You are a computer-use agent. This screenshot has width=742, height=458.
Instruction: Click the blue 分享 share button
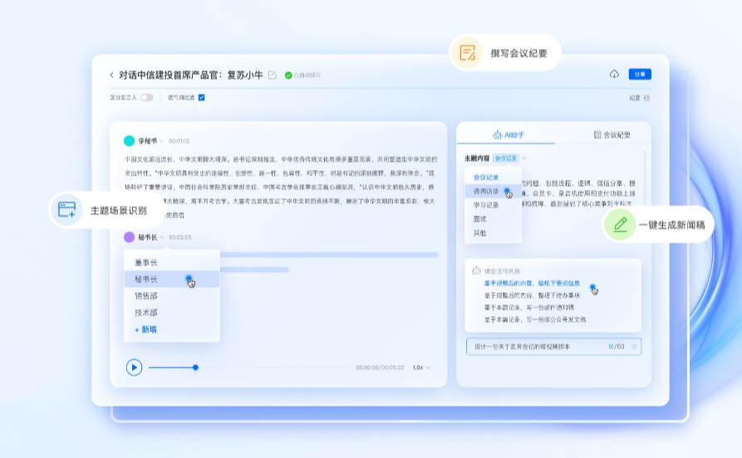[640, 74]
